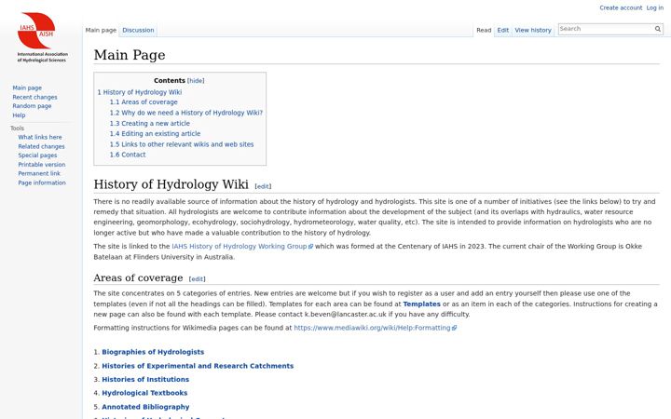This screenshot has width=671, height=419.
Task: Click edit next to Areas of coverage heading
Action: point(197,279)
